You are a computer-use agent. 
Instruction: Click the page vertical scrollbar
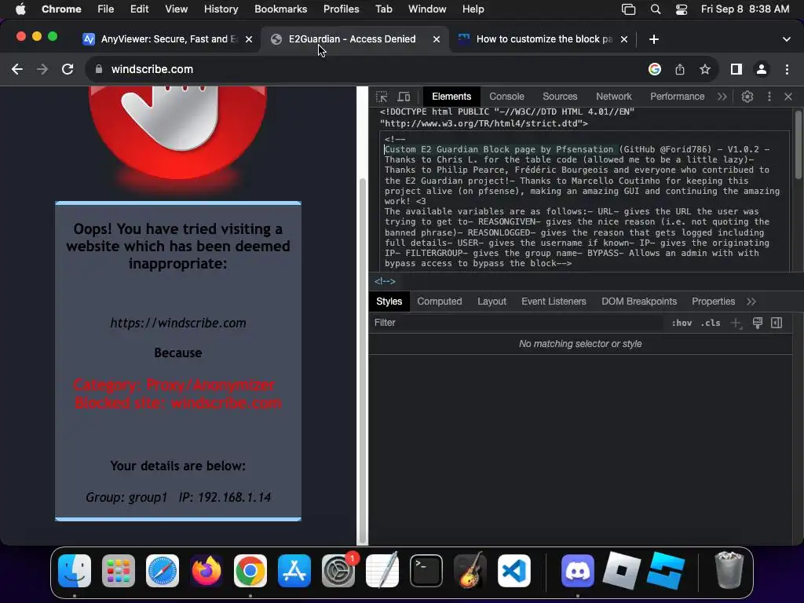(x=363, y=360)
